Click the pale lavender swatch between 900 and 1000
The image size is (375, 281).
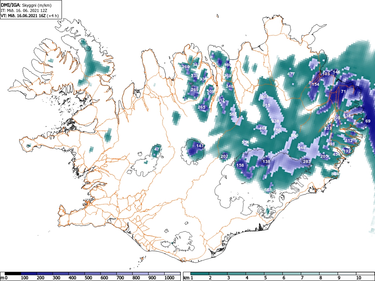click(156, 273)
